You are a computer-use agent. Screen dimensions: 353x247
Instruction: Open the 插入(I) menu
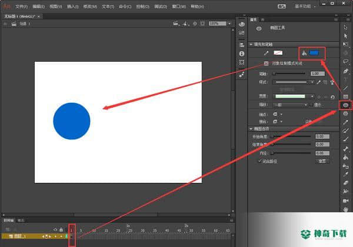(x=73, y=6)
